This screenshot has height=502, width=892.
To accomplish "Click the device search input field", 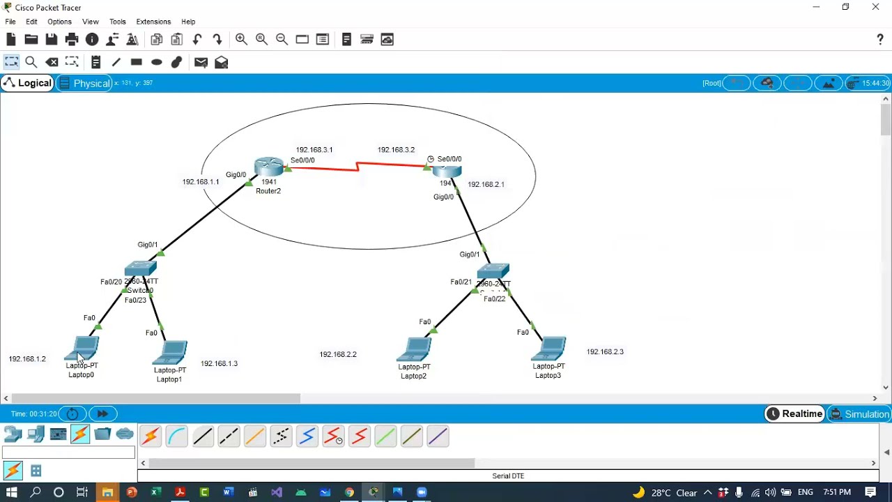I will 68,452.
